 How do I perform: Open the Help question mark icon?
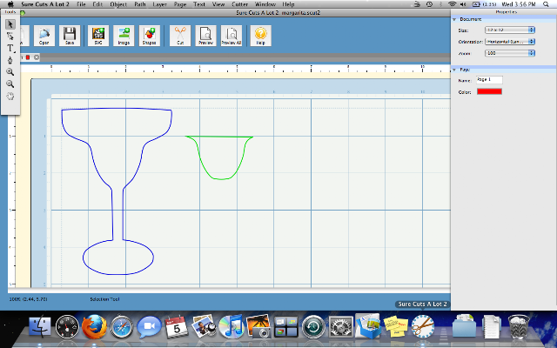point(261,36)
